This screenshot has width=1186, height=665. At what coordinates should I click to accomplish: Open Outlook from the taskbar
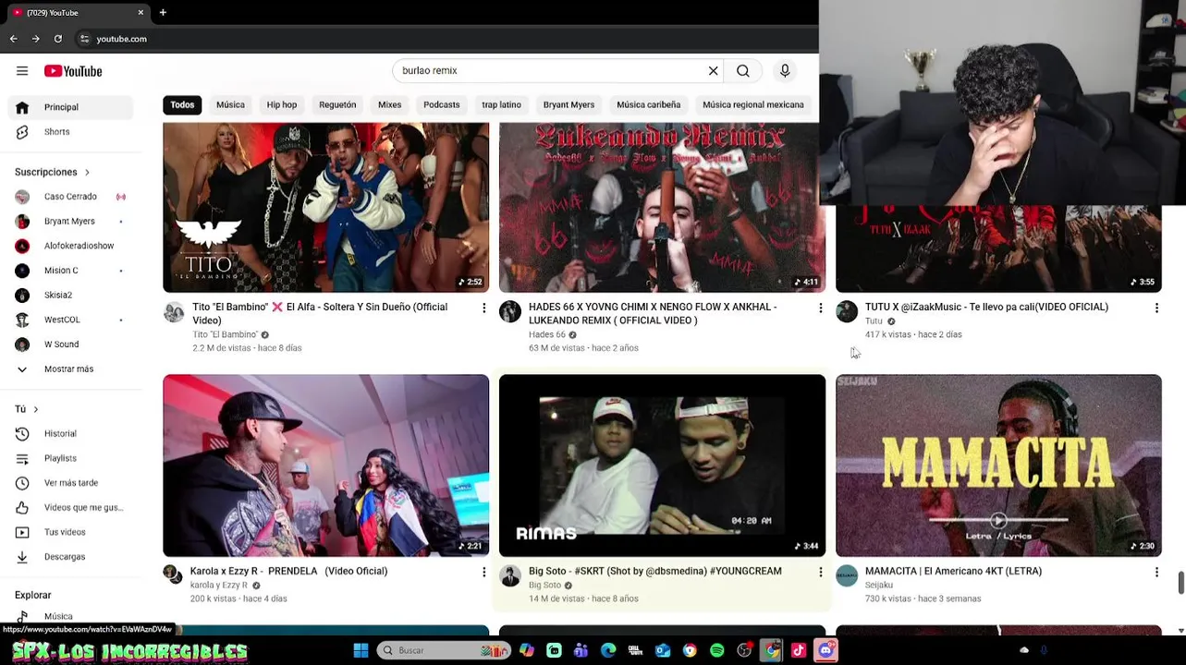(663, 650)
